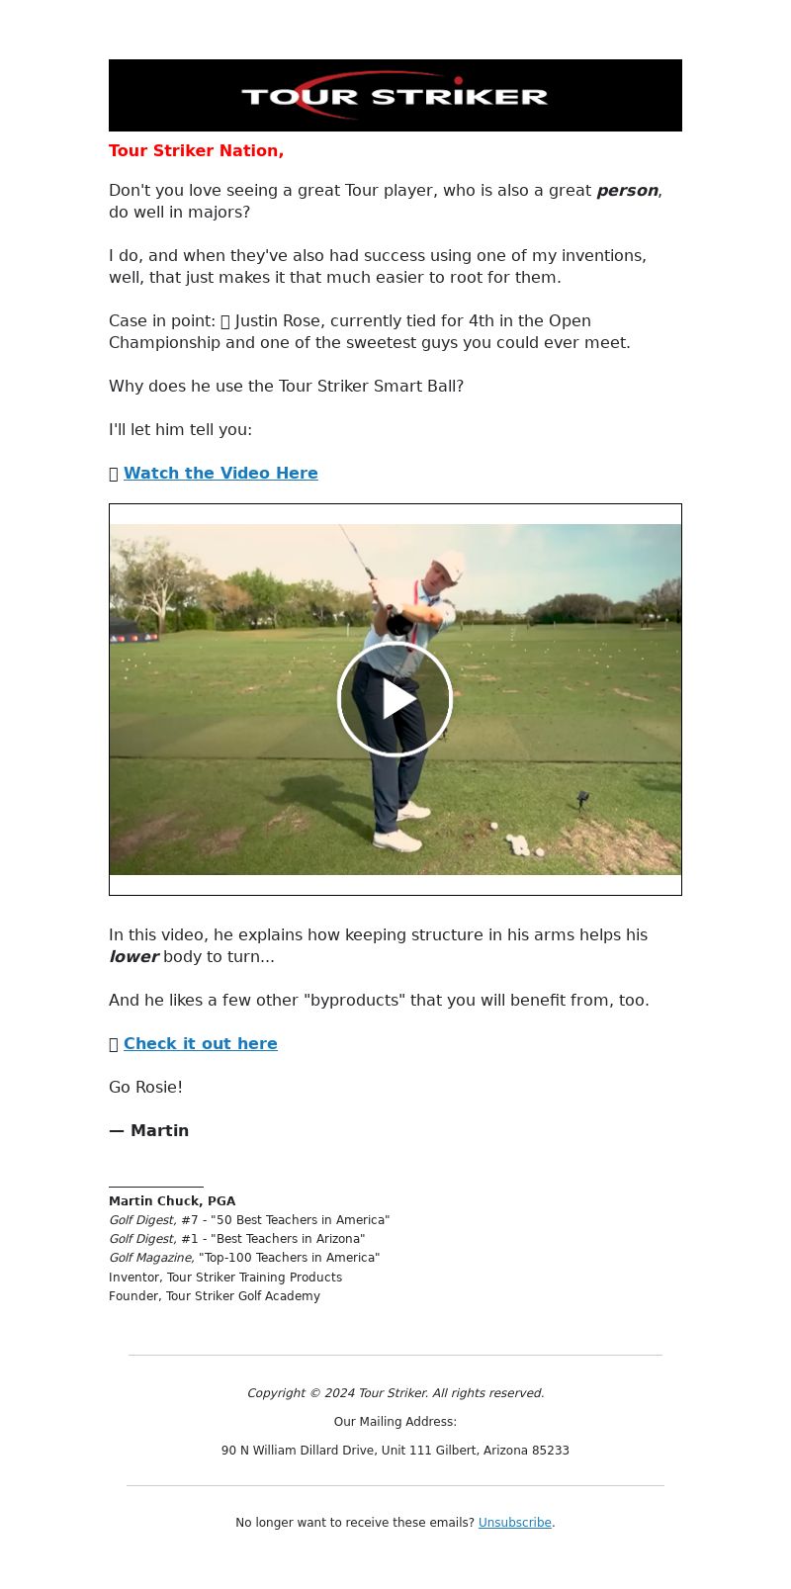
Task: Click the emoji beside Check it out here
Action: pos(114,1044)
